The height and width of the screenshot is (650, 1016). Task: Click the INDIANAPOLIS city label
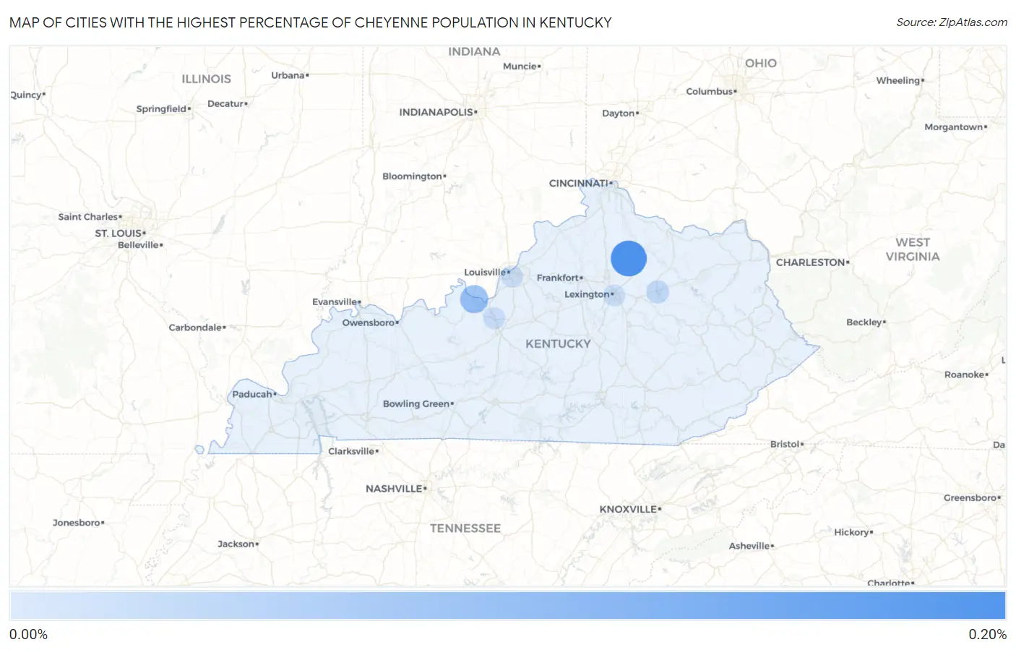[436, 112]
